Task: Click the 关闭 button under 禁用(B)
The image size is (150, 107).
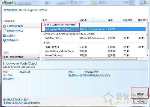Action: [140, 102]
